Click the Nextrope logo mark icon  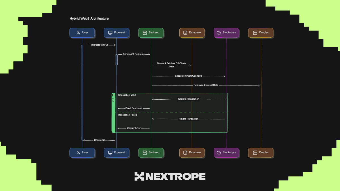click(x=139, y=177)
